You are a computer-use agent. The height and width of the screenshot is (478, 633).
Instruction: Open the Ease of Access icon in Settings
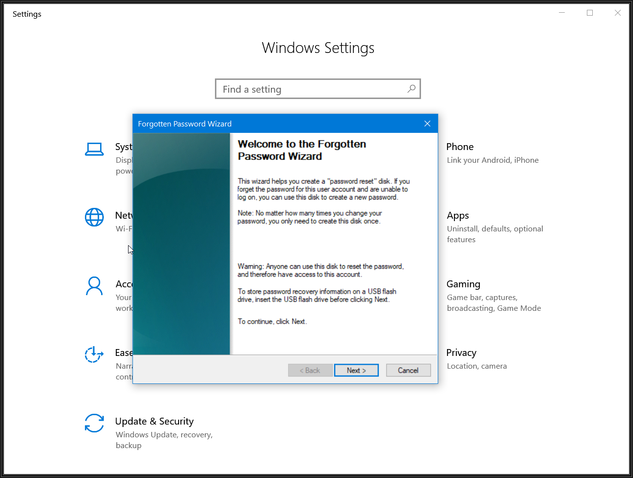click(x=94, y=354)
